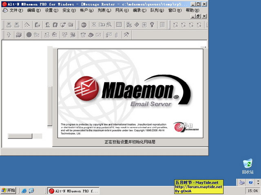Click the lightbulb toolbar icon

[152, 25]
